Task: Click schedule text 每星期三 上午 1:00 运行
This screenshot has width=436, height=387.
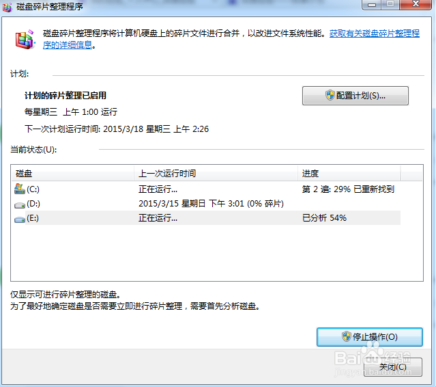Action: [71, 112]
